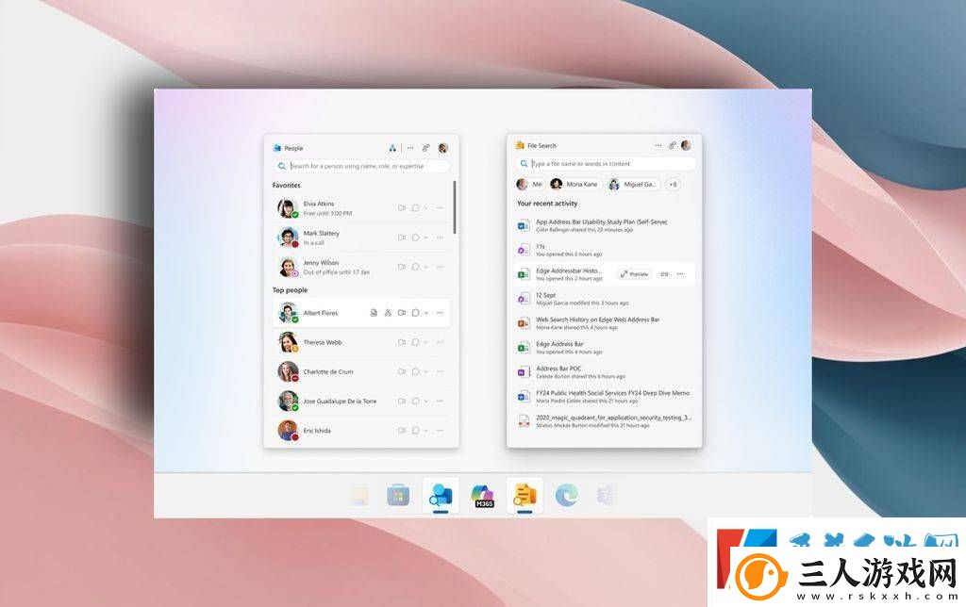
Task: Open more options for Jenny Wilson
Action: [440, 267]
